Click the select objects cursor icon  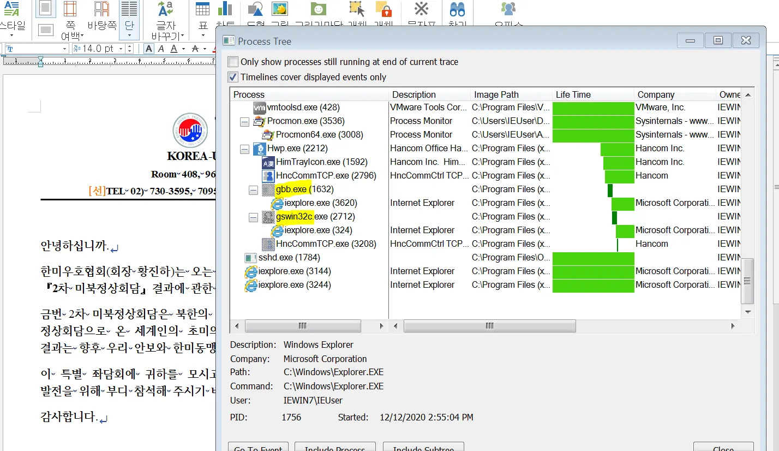357,9
